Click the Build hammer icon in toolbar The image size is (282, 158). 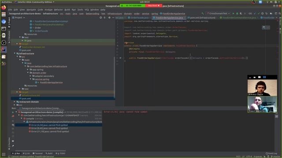[x=203, y=14]
